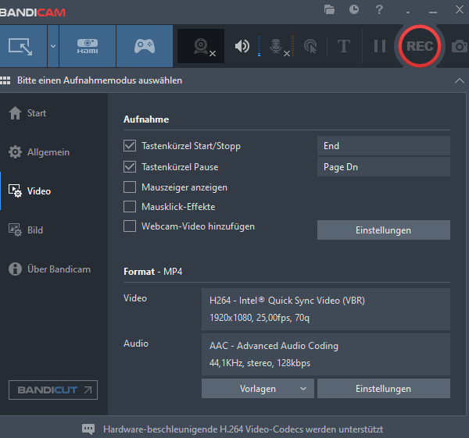Open the Allgemein settings tab
This screenshot has width=469, height=438.
pyautogui.click(x=54, y=152)
